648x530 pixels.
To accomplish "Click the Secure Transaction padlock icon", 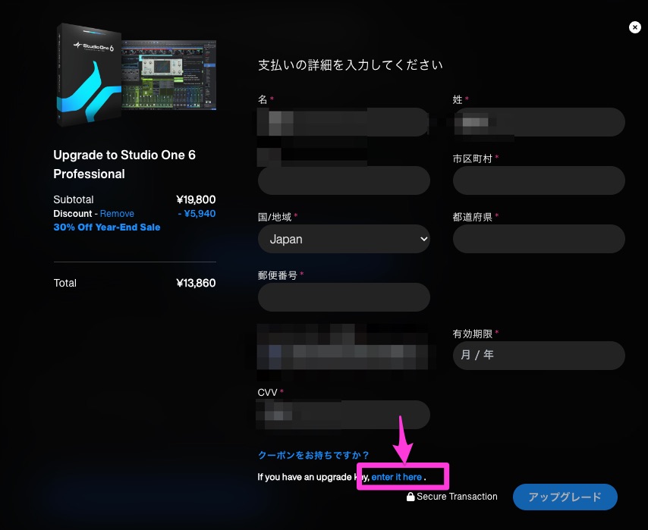I will 411,497.
